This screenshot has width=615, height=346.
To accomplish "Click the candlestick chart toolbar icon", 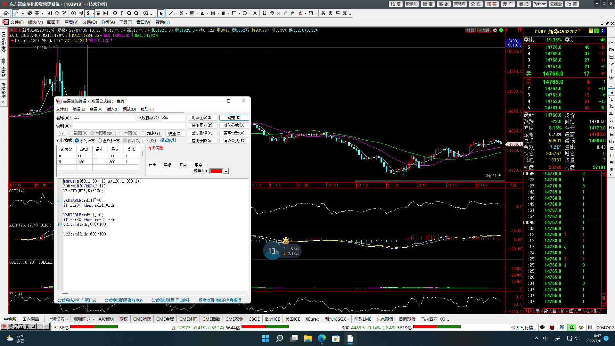I will [x=50, y=13].
